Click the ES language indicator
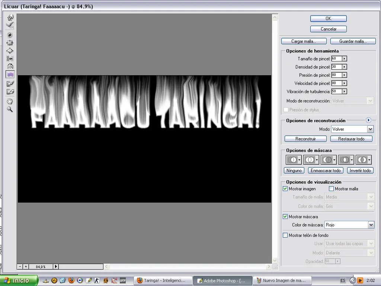Viewport: 381px width, 286px height. 343,280
